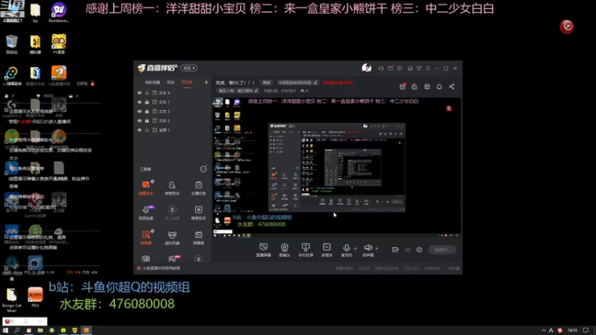Hide the 文本 2 source layer

coord(139,121)
